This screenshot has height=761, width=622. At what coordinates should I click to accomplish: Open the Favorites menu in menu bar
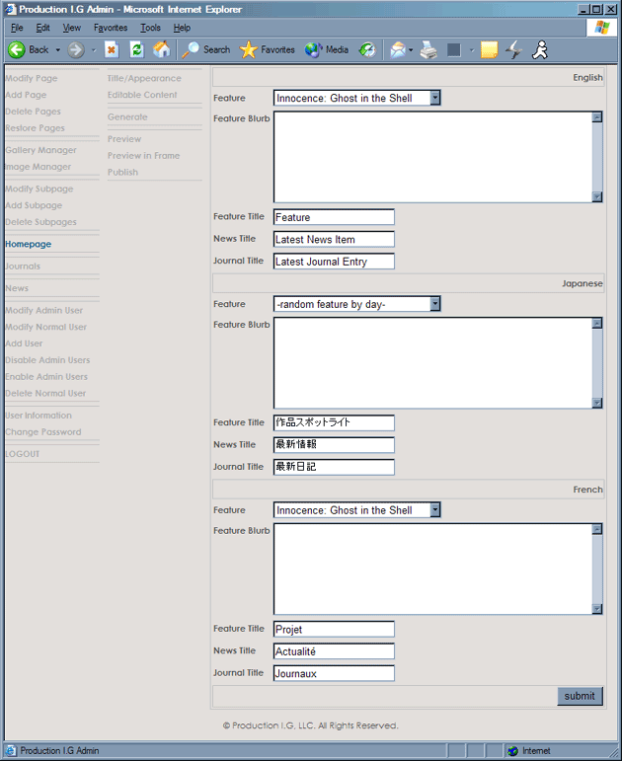[111, 28]
